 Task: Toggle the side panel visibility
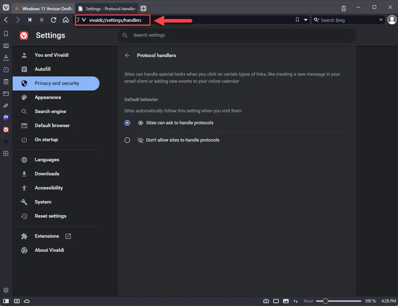6,301
